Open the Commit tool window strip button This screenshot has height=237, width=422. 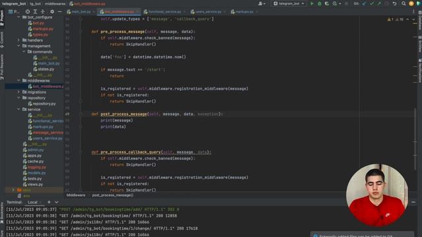click(x=2, y=39)
